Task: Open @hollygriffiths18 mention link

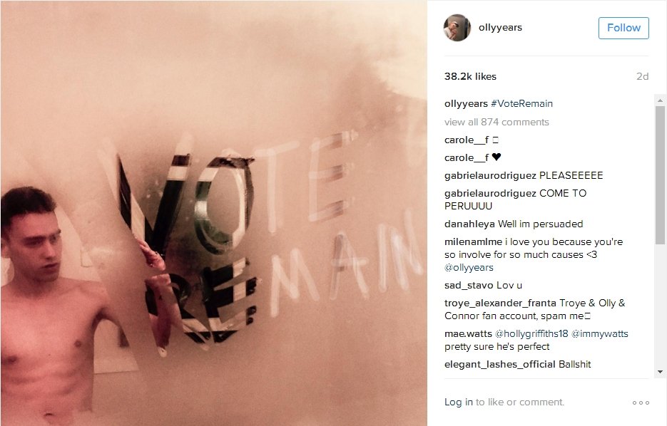Action: click(531, 334)
